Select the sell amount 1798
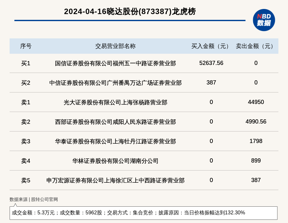288x223 pixels. click(x=256, y=141)
